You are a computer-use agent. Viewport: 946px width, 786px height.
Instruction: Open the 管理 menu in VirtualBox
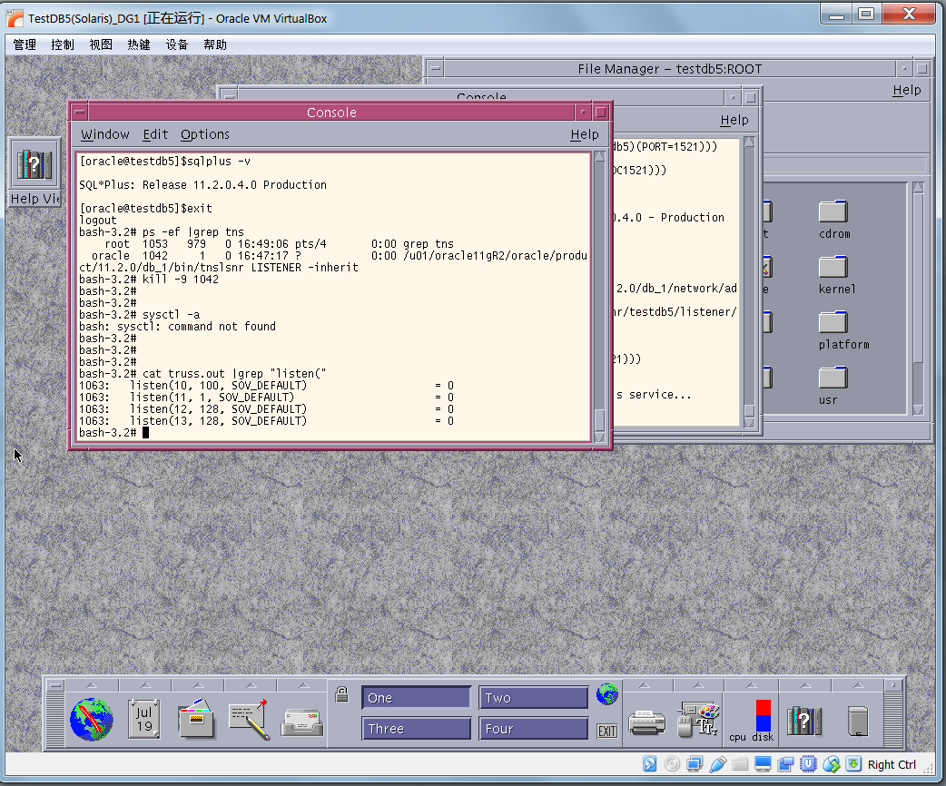25,44
